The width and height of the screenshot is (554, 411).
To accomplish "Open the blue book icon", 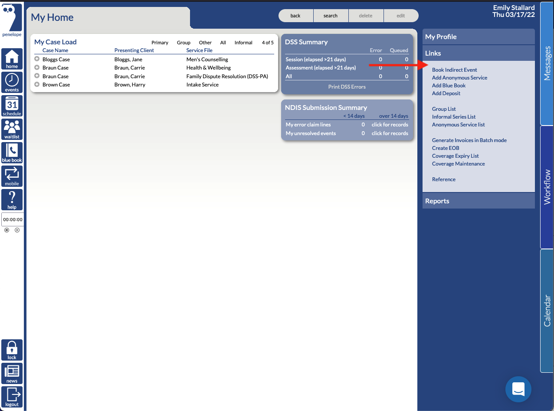I will click(12, 153).
